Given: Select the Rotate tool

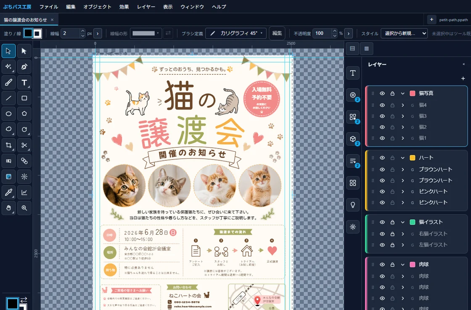Looking at the screenshot, I should pos(24,129).
